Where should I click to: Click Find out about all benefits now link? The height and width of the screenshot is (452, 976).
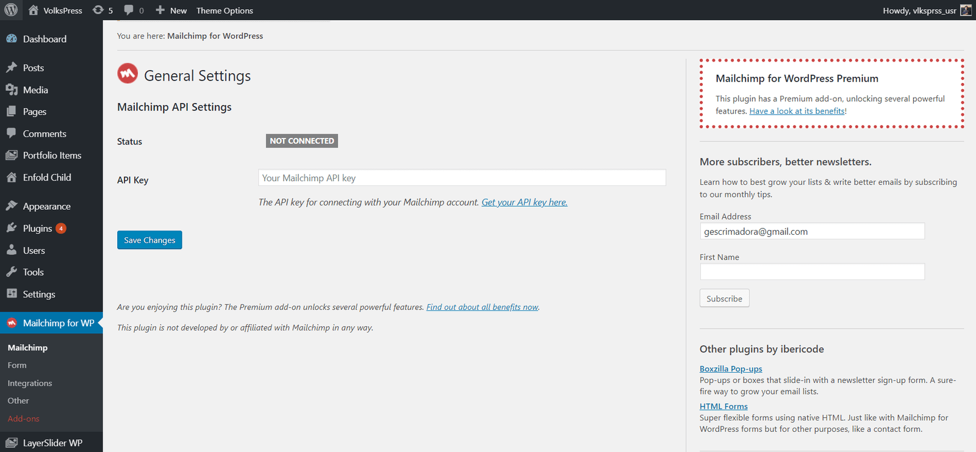click(x=483, y=307)
